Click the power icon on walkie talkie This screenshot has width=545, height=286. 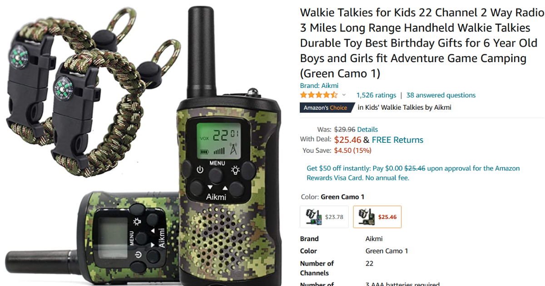click(x=199, y=170)
